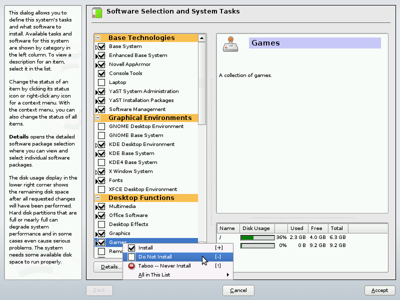Click the vertical splitter handle between panes
This screenshot has width=400, height=300.
pyautogui.click(x=211, y=152)
